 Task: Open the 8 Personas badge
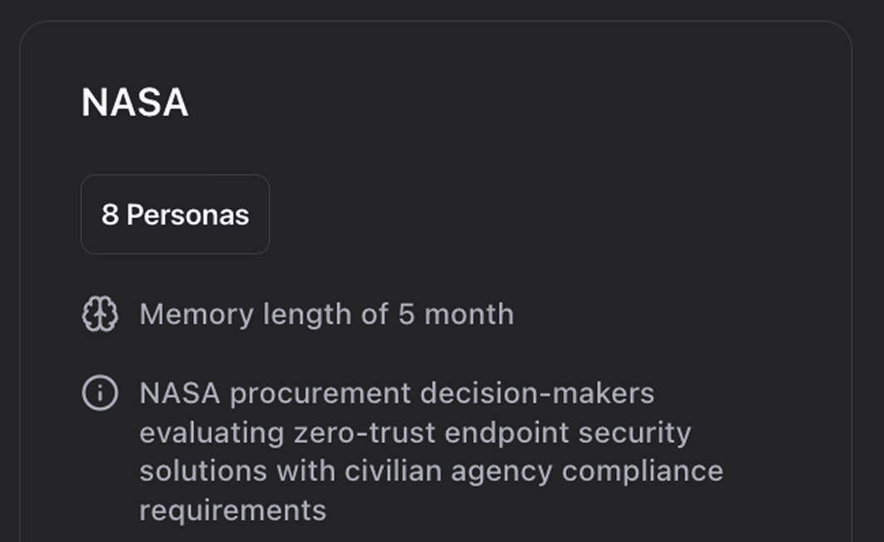pos(175,215)
